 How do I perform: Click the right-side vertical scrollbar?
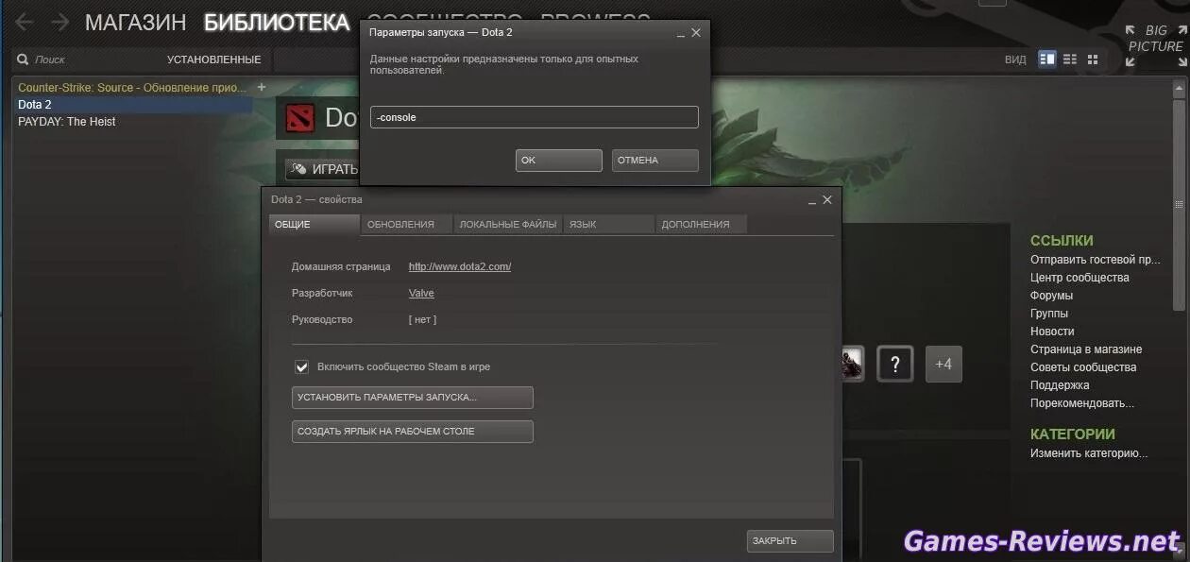[x=1179, y=203]
